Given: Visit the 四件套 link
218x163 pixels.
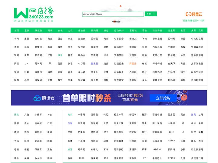Looking at the screenshot, I should 38,149.
